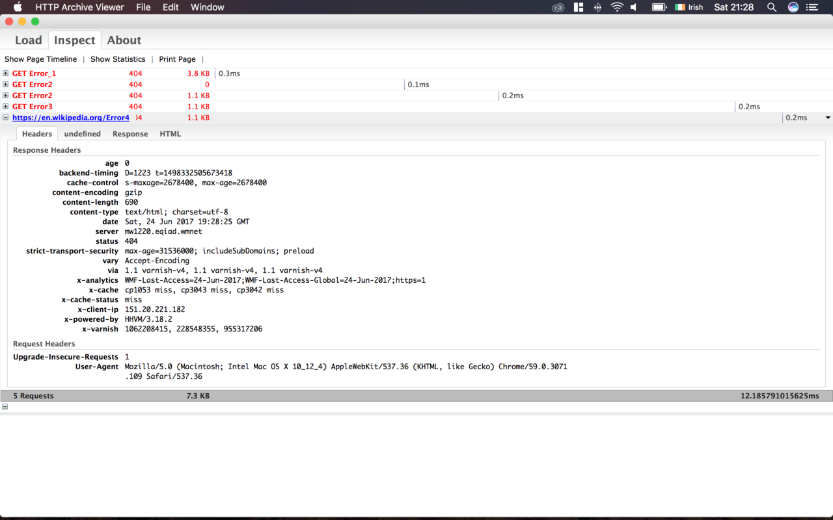Click Show Statistics
833x520 pixels.
point(118,59)
